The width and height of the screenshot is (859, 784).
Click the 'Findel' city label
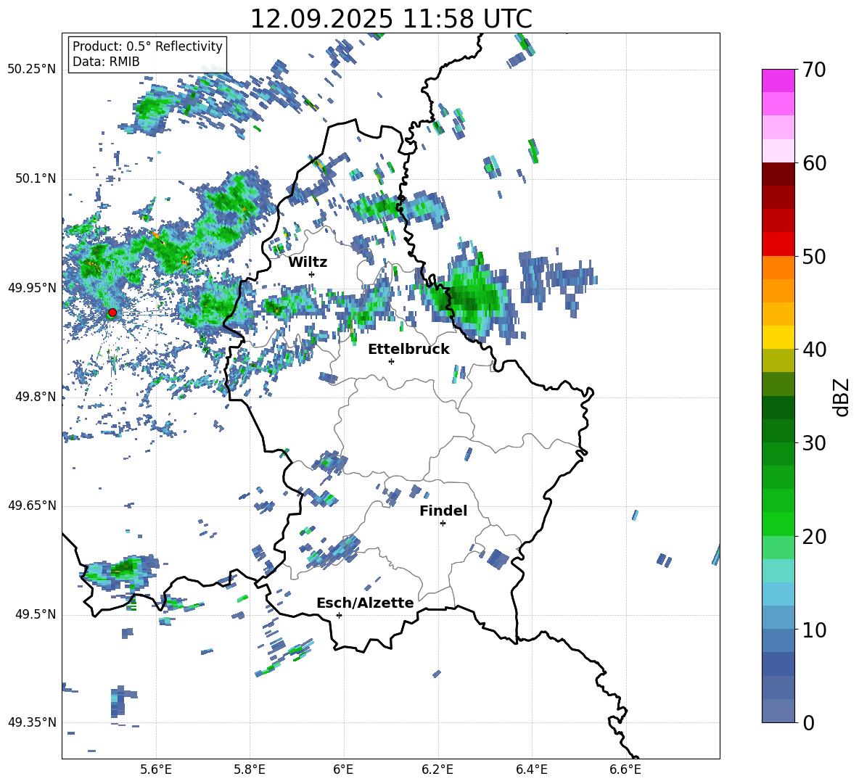pyautogui.click(x=443, y=511)
